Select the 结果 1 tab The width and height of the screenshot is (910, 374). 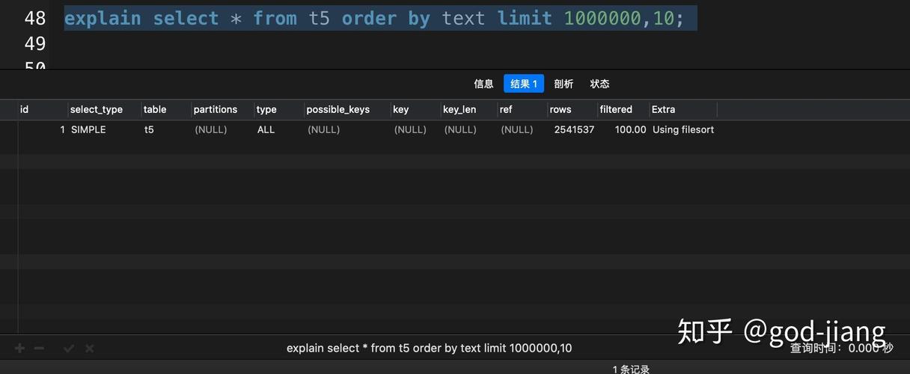click(x=524, y=84)
